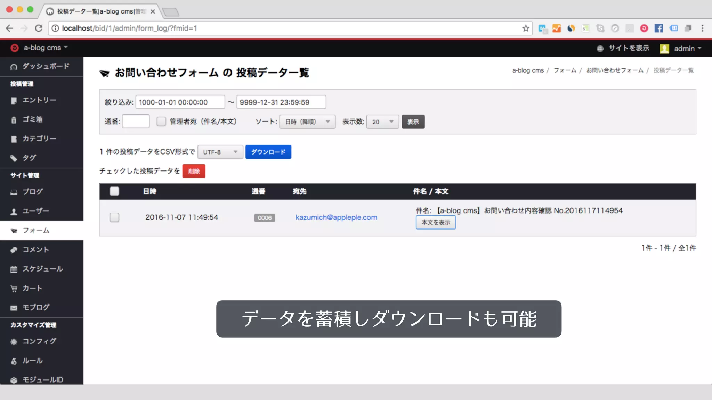Click the コンフィグ gear icon
Viewport: 712px width, 400px height.
(x=14, y=342)
